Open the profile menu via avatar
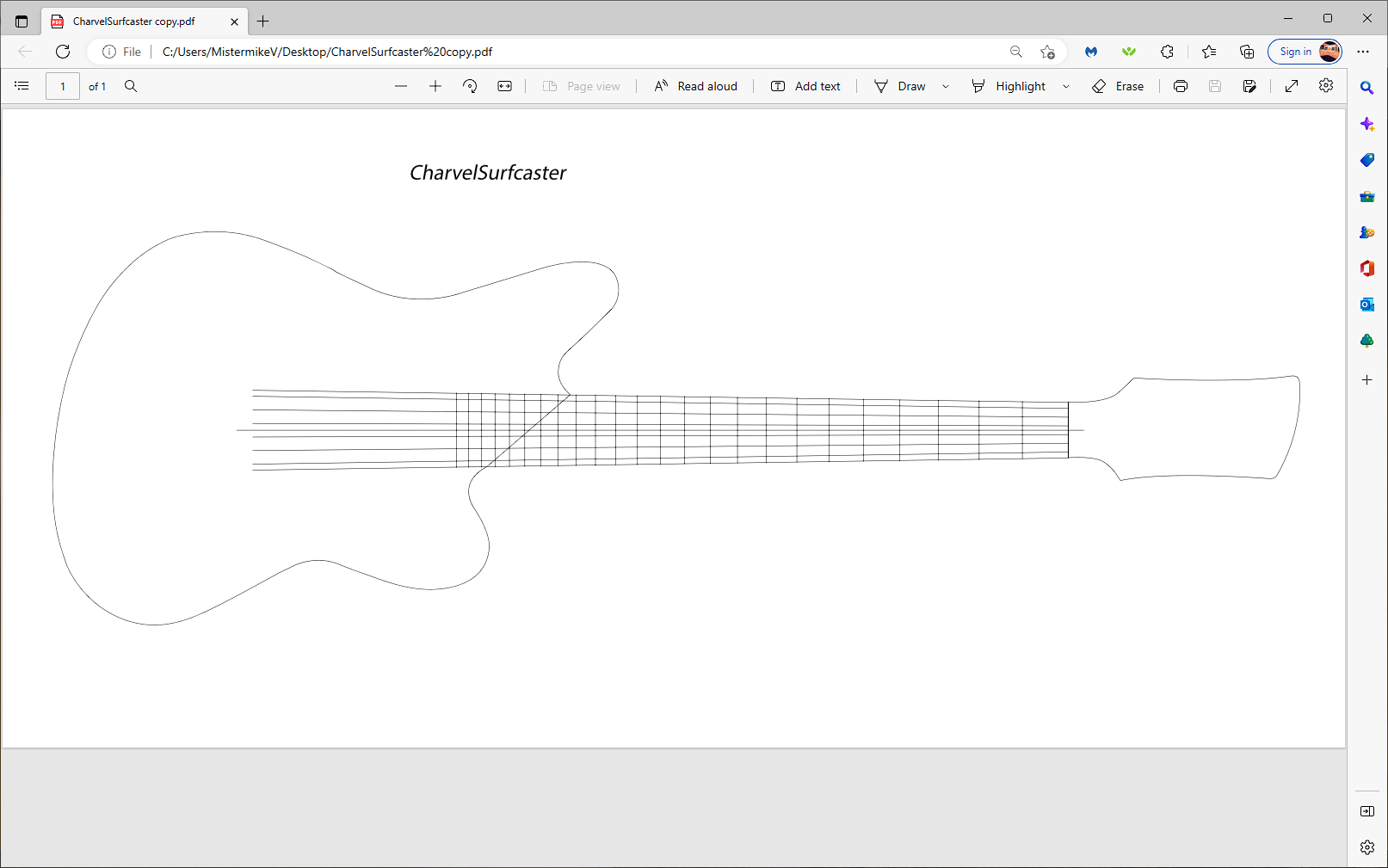Viewport: 1388px width, 868px height. pyautogui.click(x=1329, y=52)
